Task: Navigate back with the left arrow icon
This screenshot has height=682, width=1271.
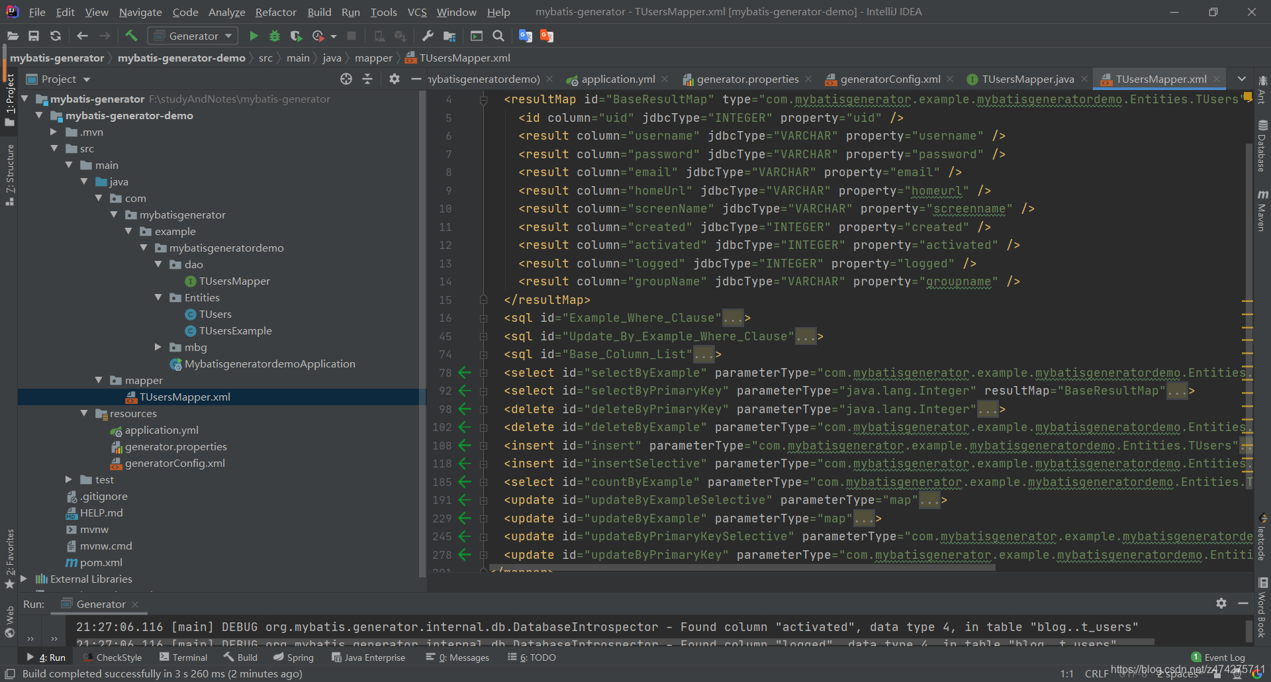Action: tap(82, 36)
